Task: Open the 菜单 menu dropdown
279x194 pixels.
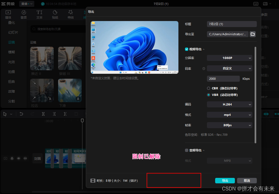Action: [x=27, y=4]
